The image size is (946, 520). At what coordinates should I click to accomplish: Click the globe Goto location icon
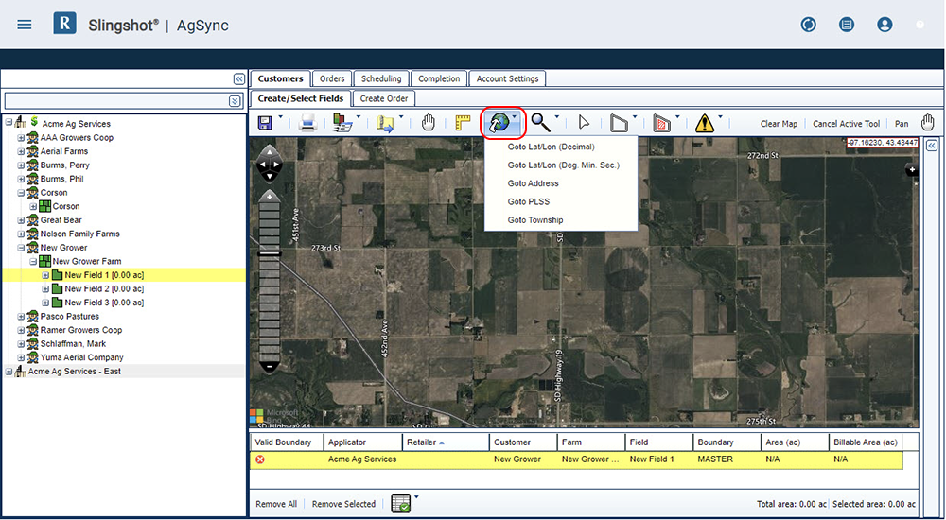pyautogui.click(x=499, y=123)
